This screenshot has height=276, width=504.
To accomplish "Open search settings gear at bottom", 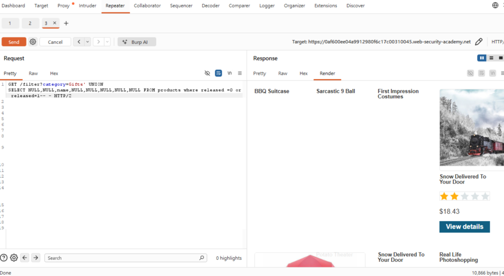I will point(14,258).
